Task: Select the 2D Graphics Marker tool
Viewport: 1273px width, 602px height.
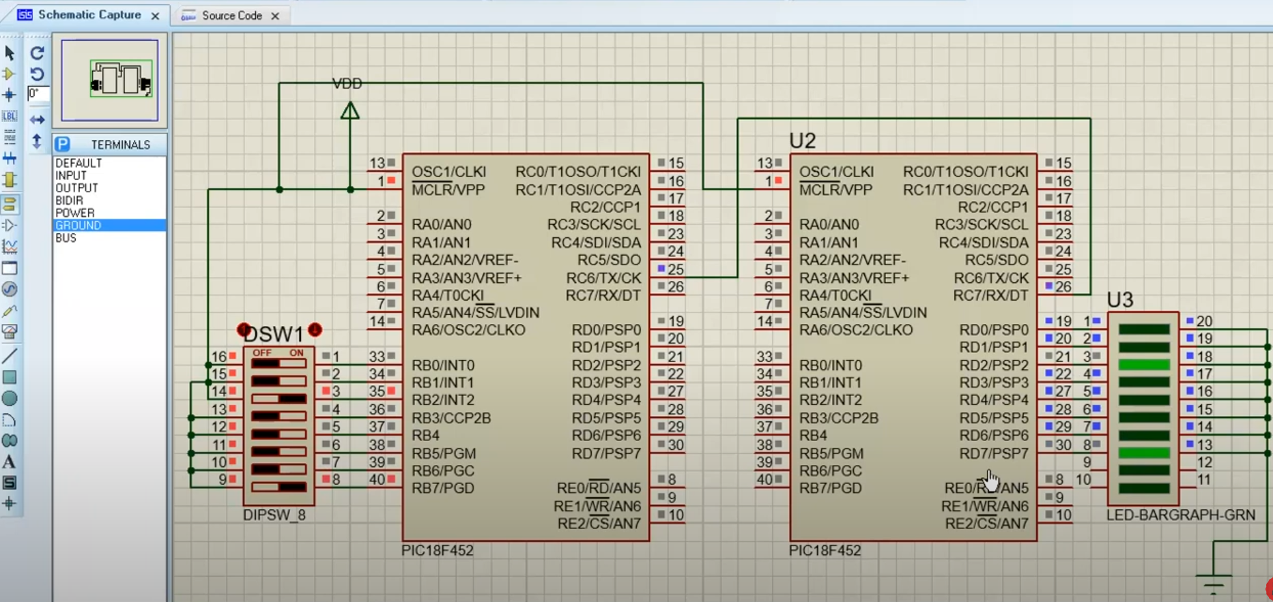Action: tap(10, 504)
